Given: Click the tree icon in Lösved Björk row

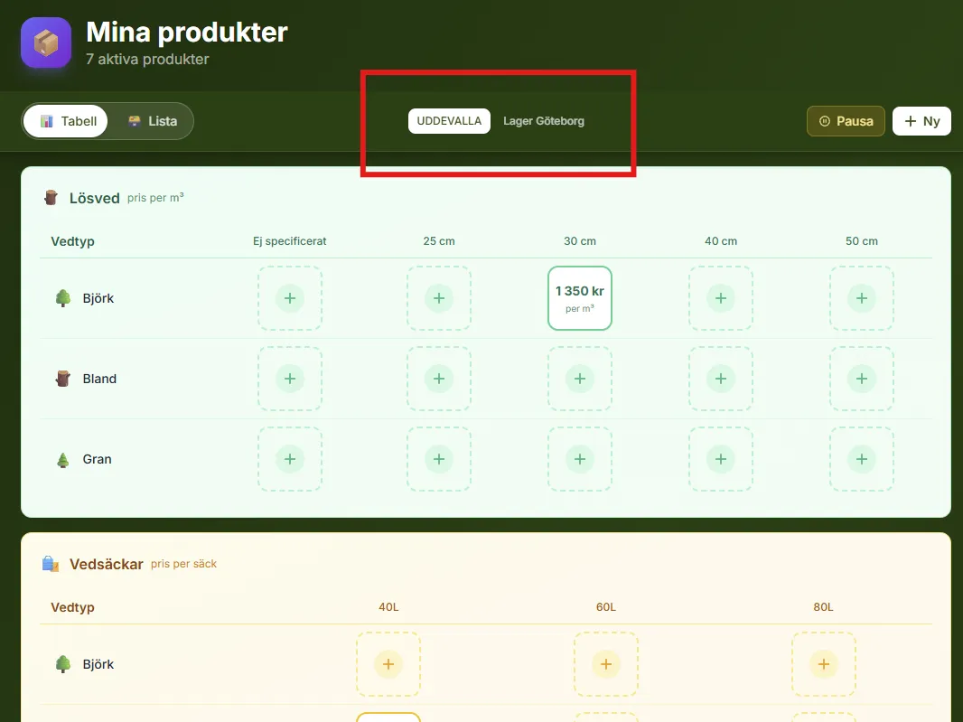Looking at the screenshot, I should tap(62, 298).
